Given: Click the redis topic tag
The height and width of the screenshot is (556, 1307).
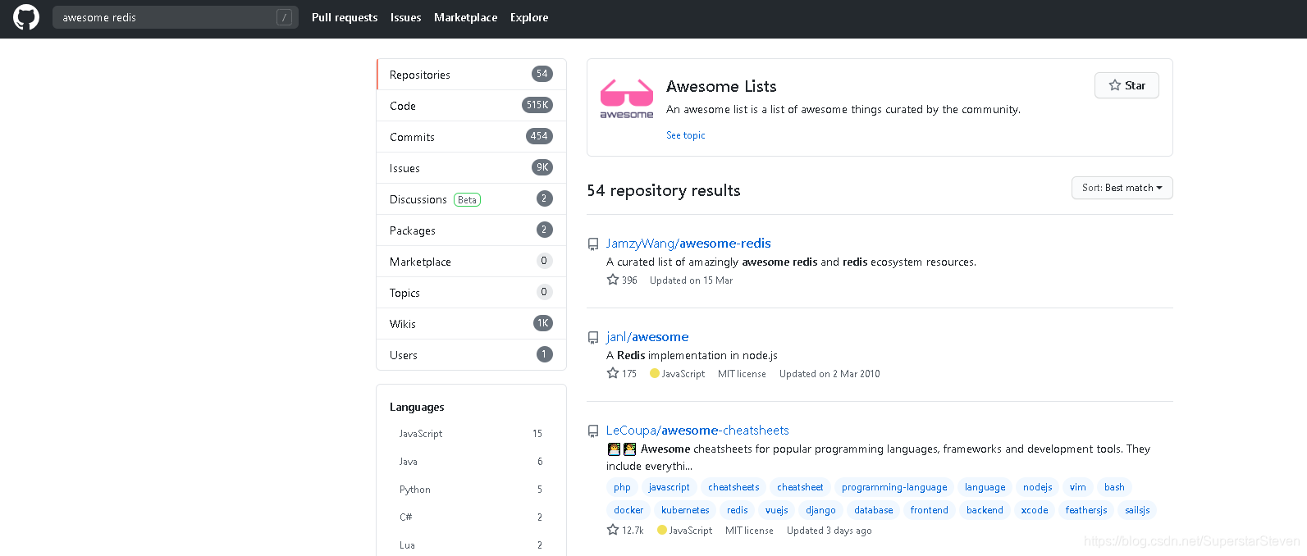Looking at the screenshot, I should tap(738, 510).
